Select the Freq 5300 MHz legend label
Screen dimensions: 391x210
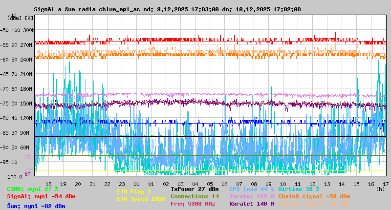193,204
